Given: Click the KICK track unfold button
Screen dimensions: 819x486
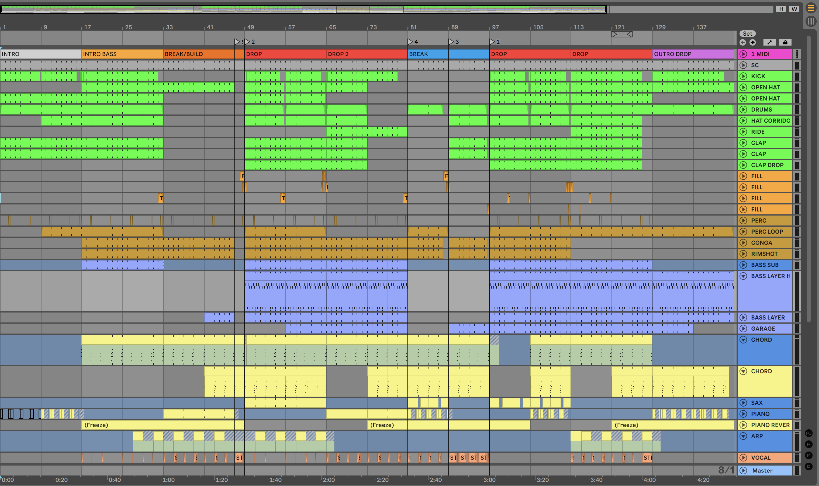Looking at the screenshot, I should 743,76.
